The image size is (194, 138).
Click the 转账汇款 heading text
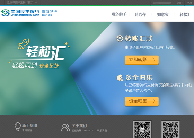[x=139, y=38]
